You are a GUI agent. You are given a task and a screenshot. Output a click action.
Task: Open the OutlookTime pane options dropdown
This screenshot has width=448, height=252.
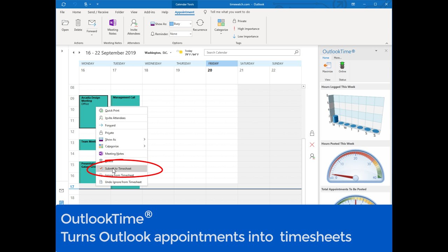click(x=376, y=51)
